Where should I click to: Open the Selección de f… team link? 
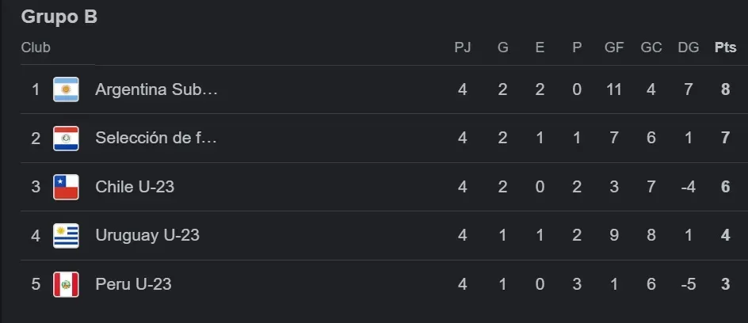click(x=156, y=139)
